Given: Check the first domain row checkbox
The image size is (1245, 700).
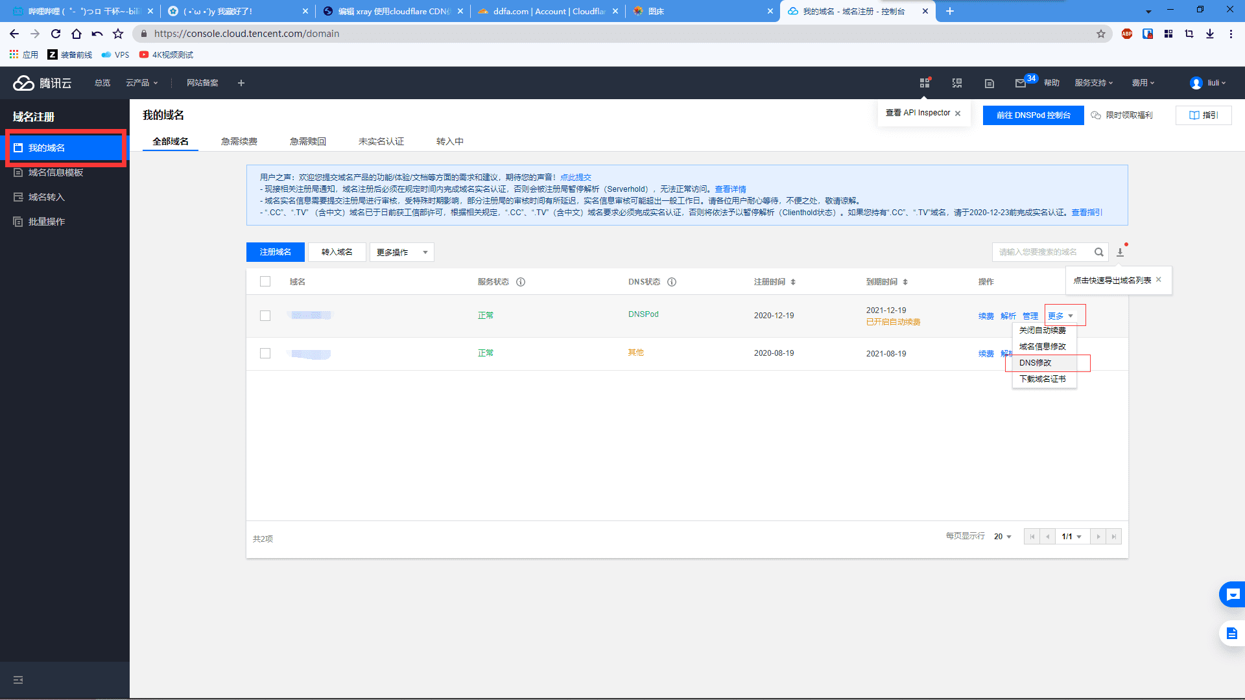Looking at the screenshot, I should [x=265, y=316].
